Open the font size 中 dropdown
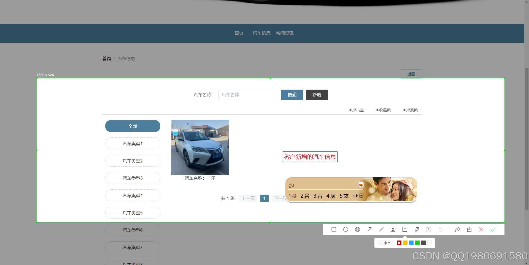The height and width of the screenshot is (265, 529). (387, 243)
